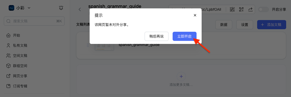Click the person icon beside 私有文稿
Screen dimensions: 291x97
click(x=8, y=45)
